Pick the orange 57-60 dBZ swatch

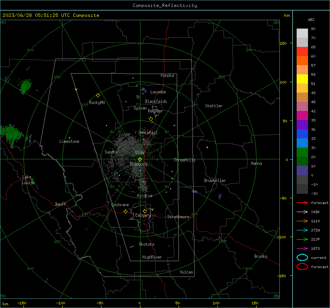pos(302,60)
